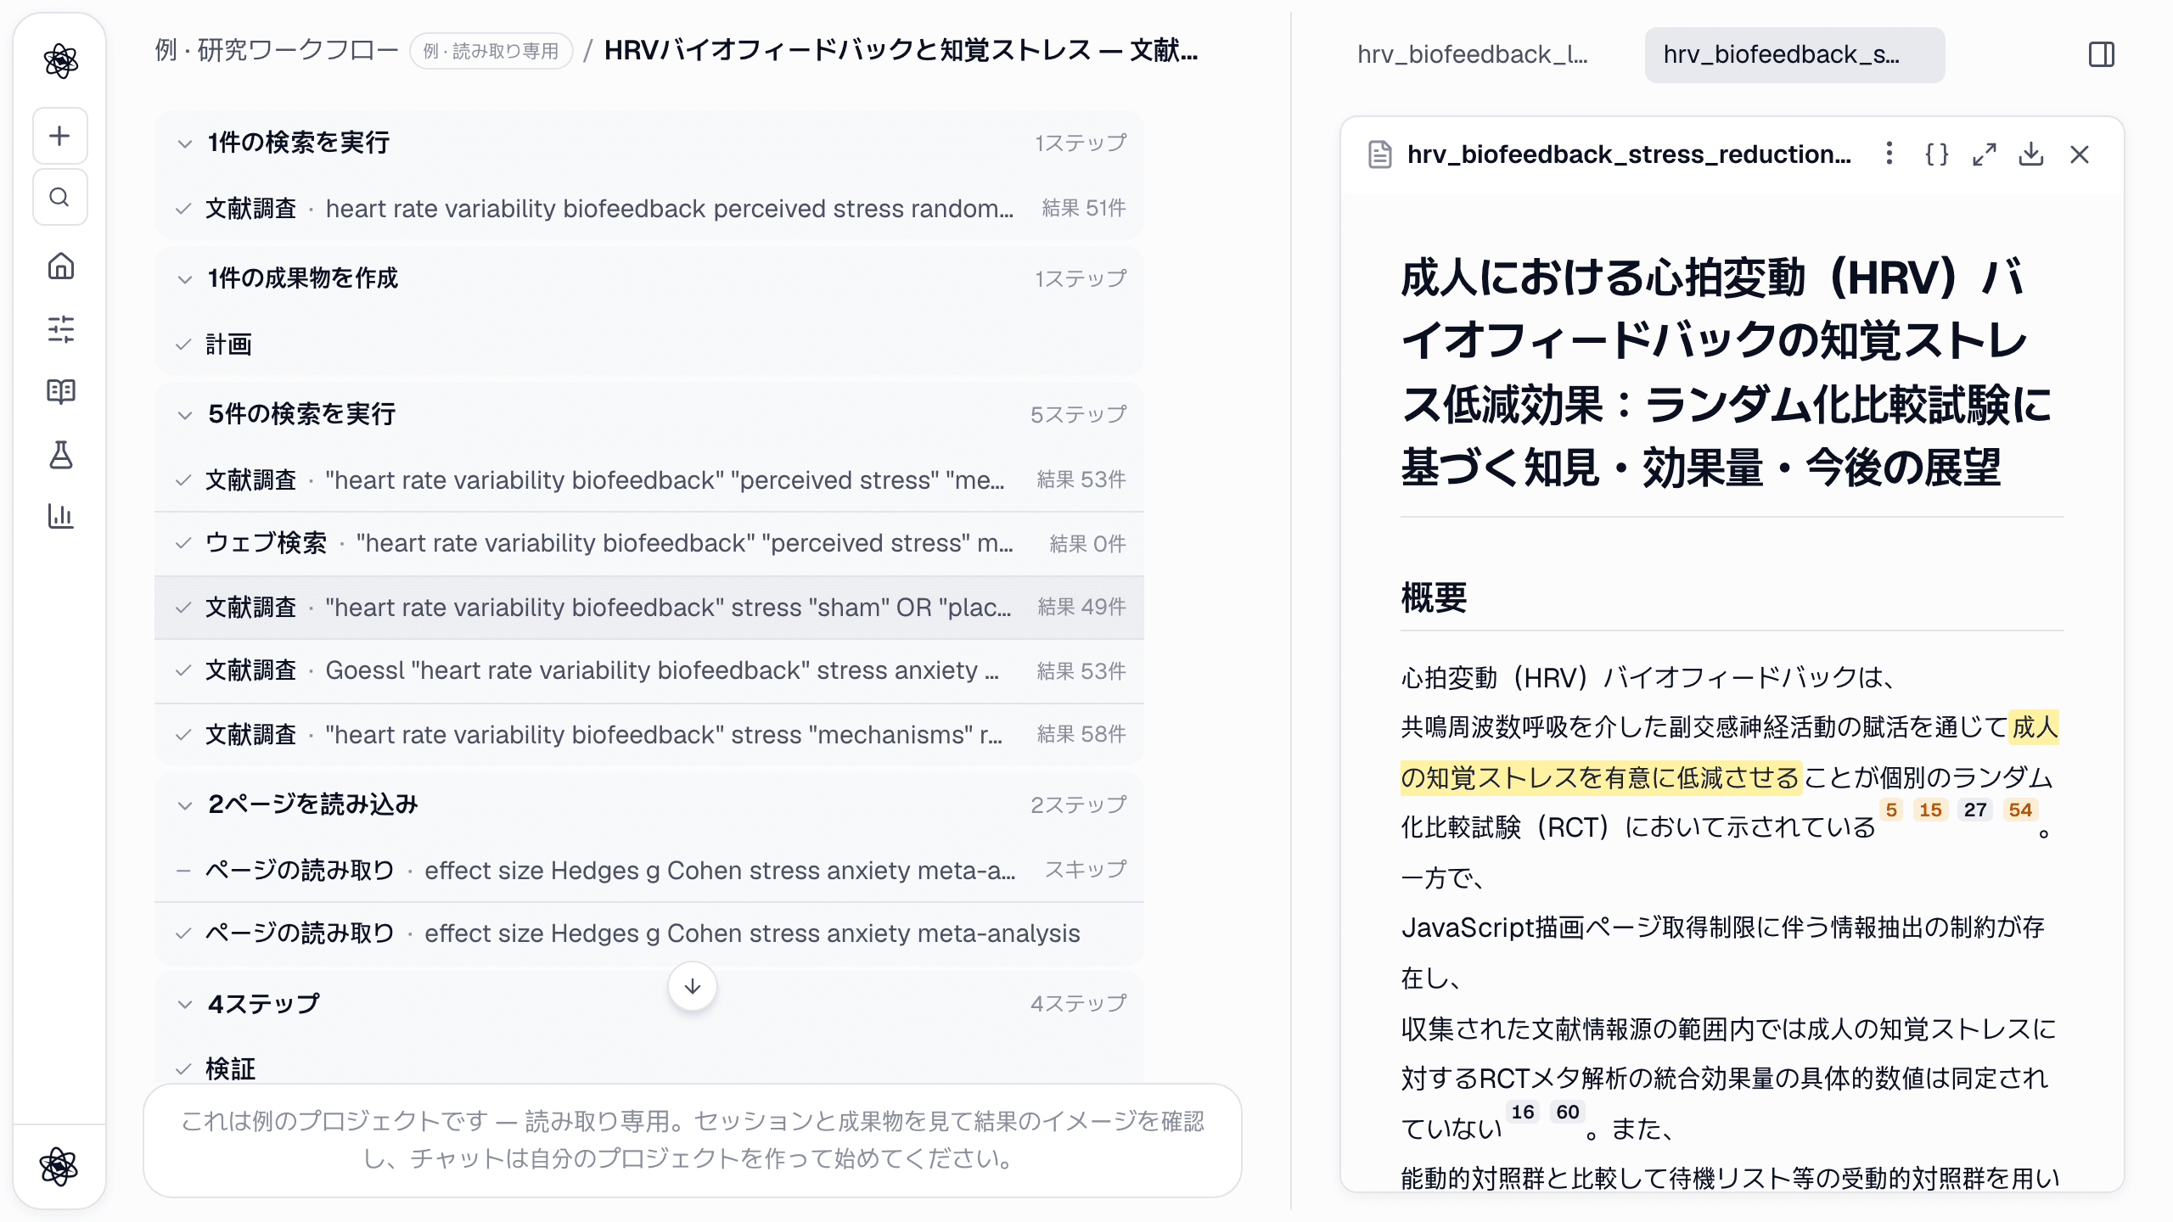Image resolution: width=2173 pixels, height=1222 pixels.
Task: Open the 計画 step
Action: click(649, 344)
